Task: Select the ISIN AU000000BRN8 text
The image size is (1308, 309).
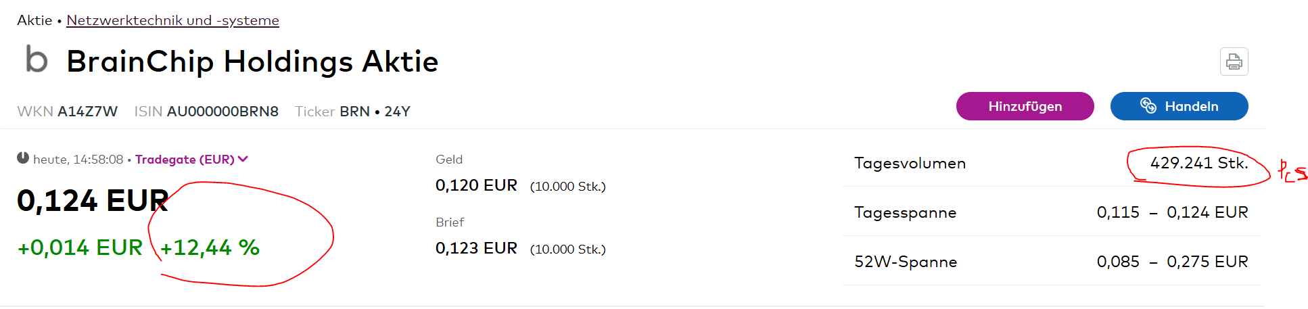Action: click(x=223, y=112)
